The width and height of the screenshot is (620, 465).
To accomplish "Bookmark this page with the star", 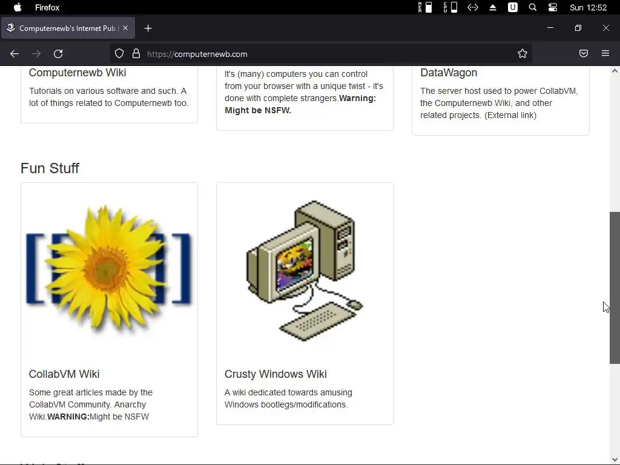I will coord(523,54).
